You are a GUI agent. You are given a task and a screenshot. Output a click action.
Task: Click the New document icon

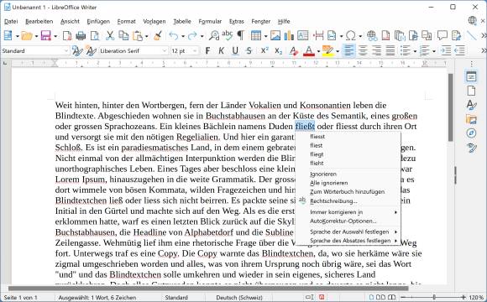8,36
